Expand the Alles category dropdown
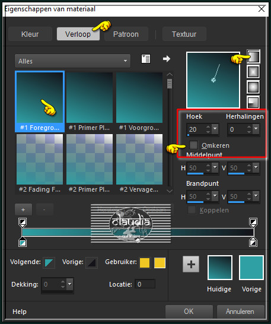 point(72,61)
